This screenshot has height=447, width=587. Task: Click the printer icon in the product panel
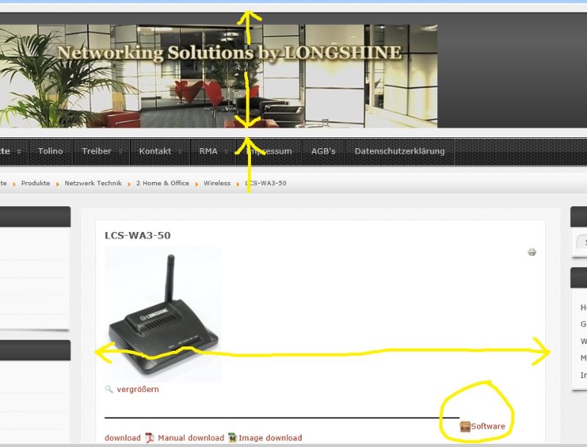pos(531,252)
